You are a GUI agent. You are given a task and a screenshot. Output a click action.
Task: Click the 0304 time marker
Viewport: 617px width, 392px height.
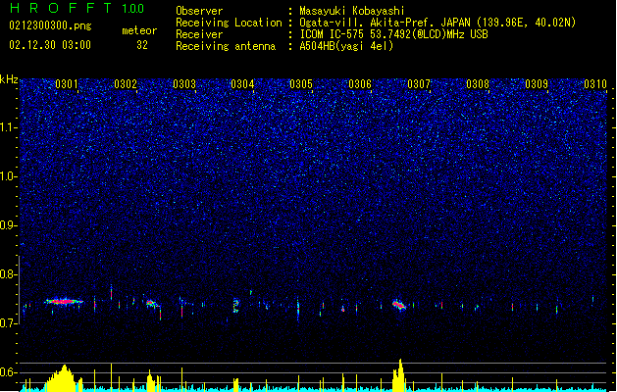point(242,83)
